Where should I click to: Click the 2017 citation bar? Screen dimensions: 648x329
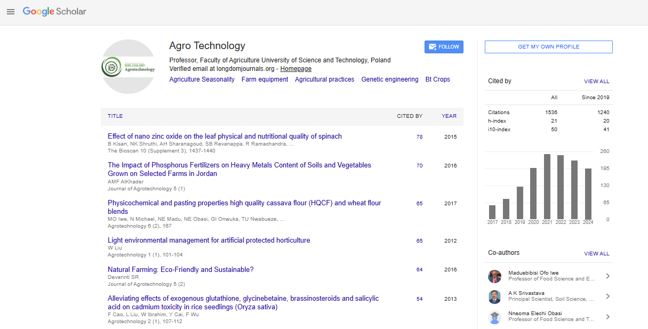pos(492,212)
